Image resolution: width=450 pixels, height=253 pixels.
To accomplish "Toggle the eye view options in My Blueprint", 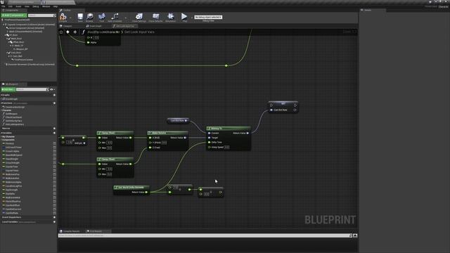I will [x=52, y=89].
